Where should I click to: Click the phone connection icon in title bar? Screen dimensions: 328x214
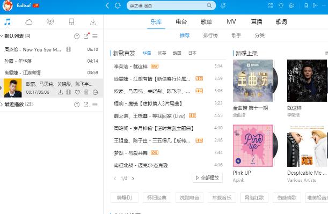tap(306, 6)
